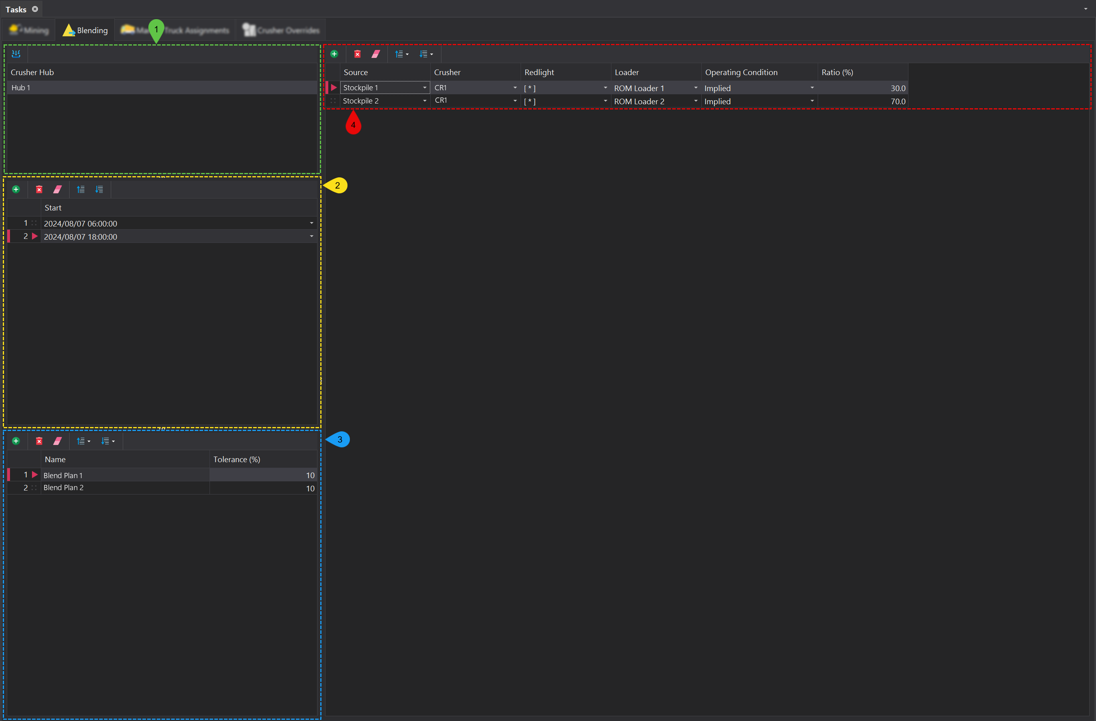Delete selected start time entry
The width and height of the screenshot is (1096, 721).
[x=39, y=189]
